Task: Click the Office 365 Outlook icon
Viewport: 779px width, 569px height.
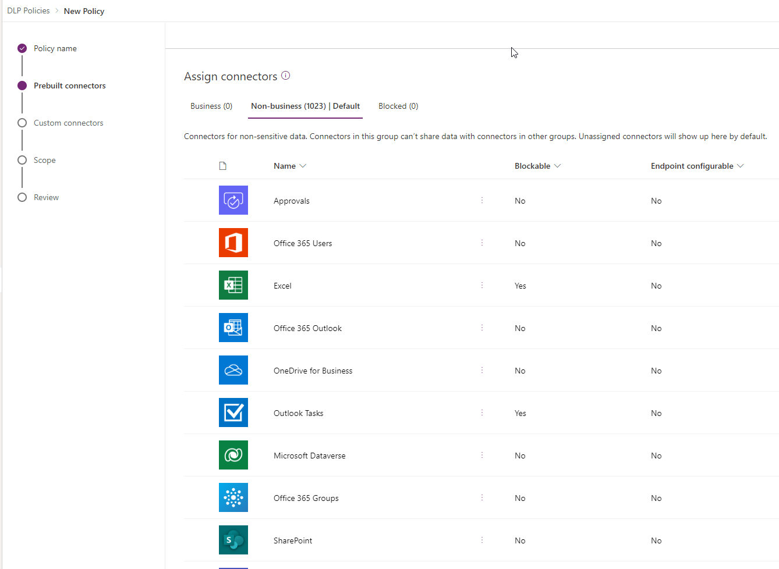Action: tap(233, 328)
